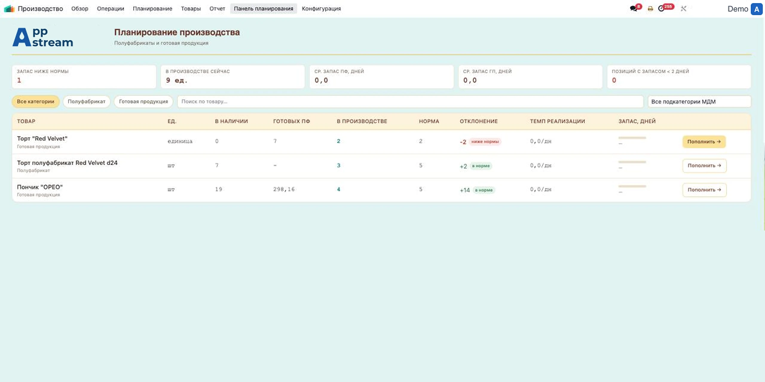Screen dimensions: 765x382
Task: Open the user avatar A menu
Action: (757, 9)
